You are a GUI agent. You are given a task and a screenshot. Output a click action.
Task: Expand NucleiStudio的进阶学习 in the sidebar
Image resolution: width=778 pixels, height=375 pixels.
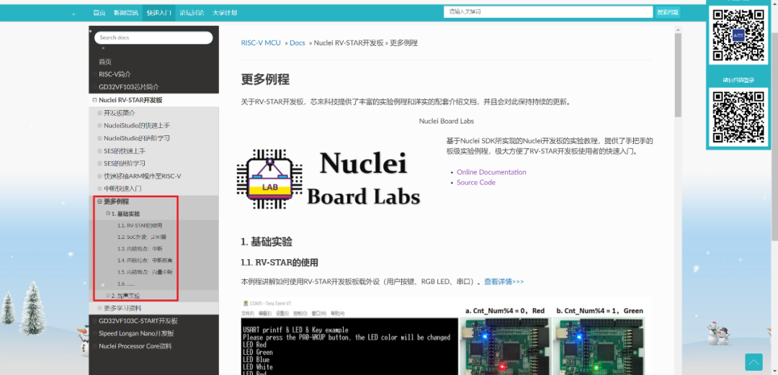99,138
